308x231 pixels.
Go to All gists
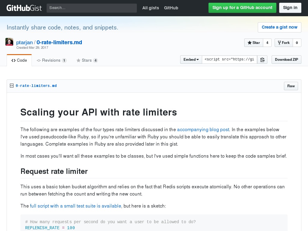(150, 8)
